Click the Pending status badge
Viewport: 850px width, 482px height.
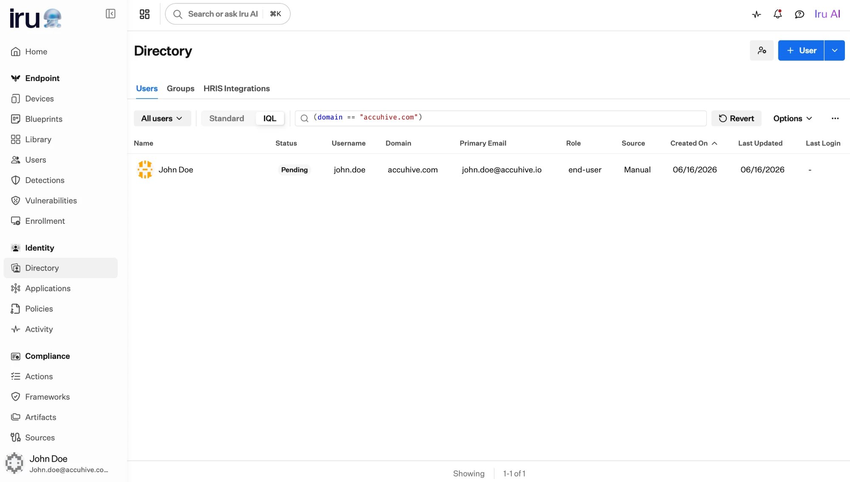point(294,170)
